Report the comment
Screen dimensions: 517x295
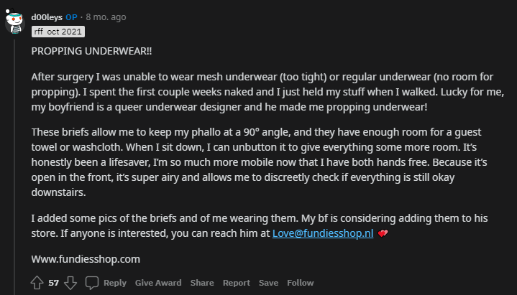237,283
